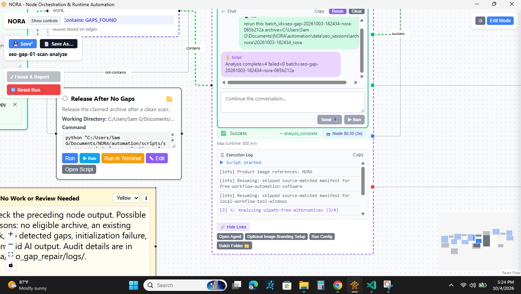Open the Yellow color dropdown
The height and width of the screenshot is (294, 521).
[x=126, y=198]
